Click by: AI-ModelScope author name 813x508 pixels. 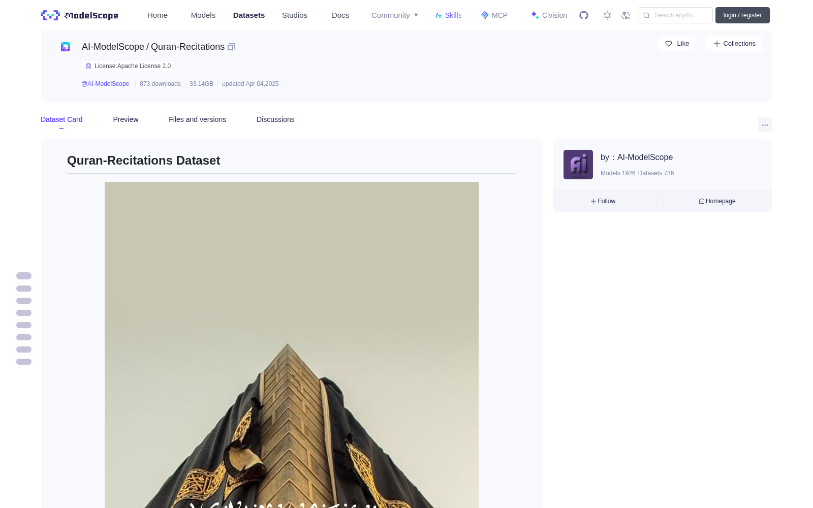pos(637,157)
